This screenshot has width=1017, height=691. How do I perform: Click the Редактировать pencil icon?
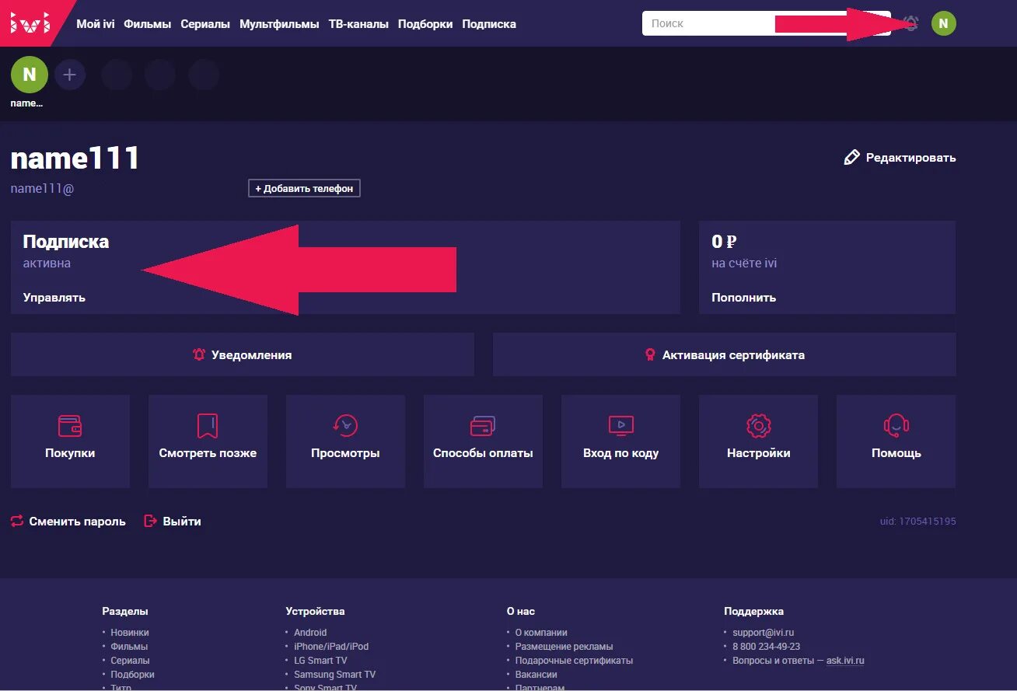point(852,156)
